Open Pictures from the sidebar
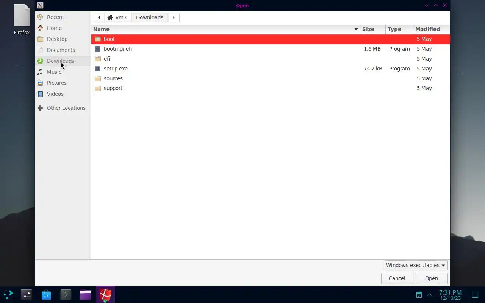Screen dimensions: 485x303 63,83
